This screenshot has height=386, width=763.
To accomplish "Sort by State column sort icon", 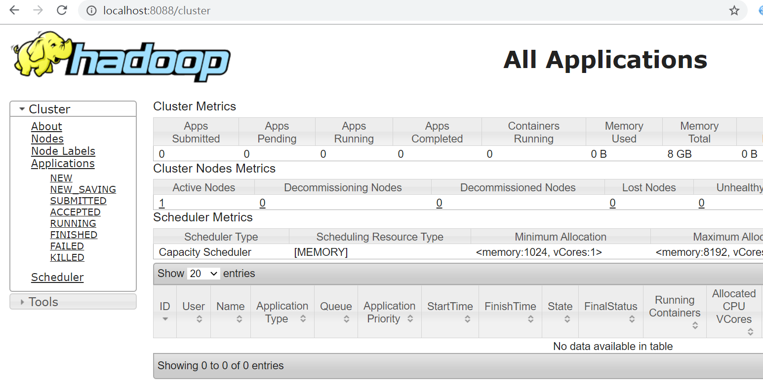I will (x=567, y=319).
